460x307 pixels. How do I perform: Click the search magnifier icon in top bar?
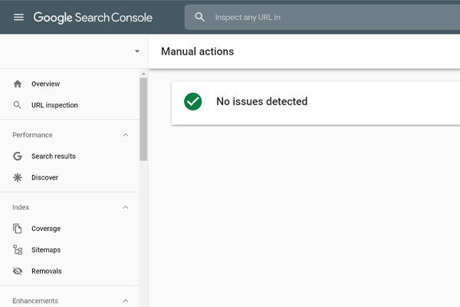[199, 17]
